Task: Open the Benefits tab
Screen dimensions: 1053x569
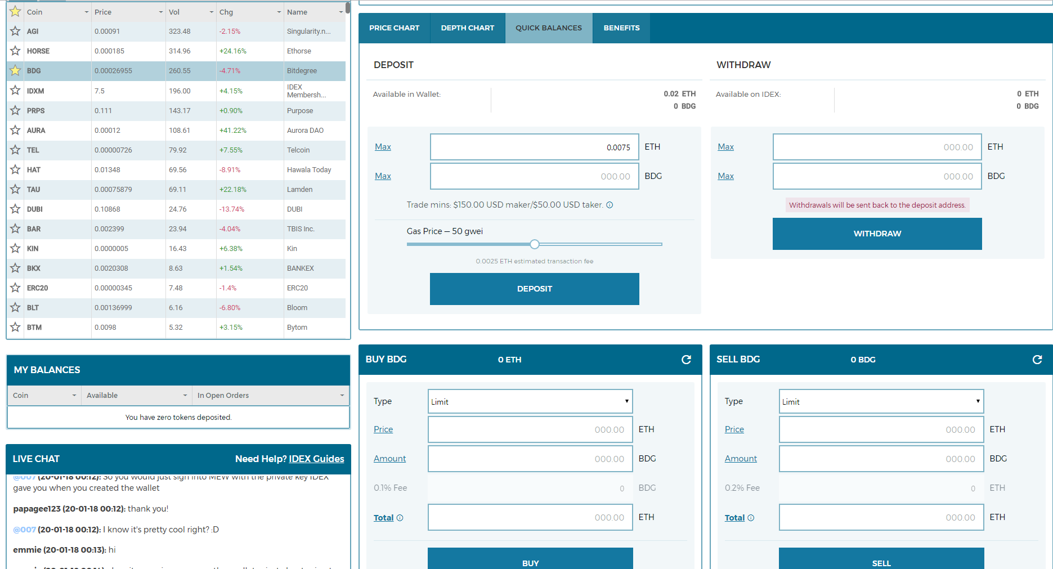Action: click(621, 28)
